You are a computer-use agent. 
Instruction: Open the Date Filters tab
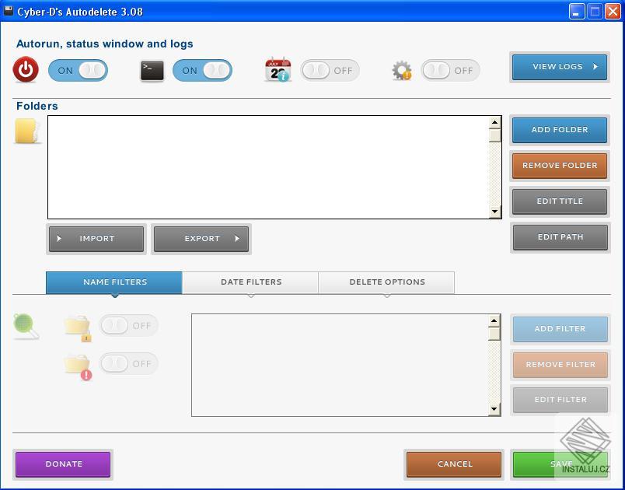point(251,282)
